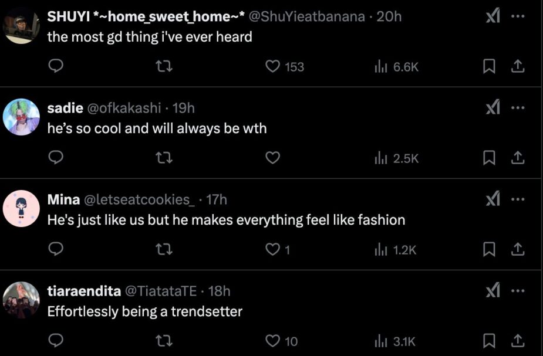The width and height of the screenshot is (543, 356).
Task: Open more options on Mina's tweet
Action: click(x=517, y=199)
